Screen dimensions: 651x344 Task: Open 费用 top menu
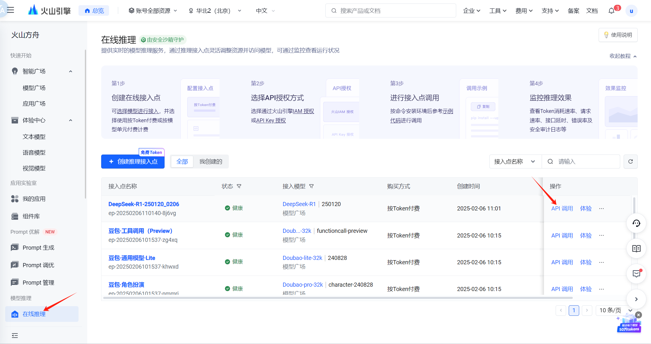[x=524, y=11]
